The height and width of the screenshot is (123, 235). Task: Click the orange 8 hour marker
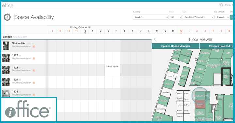tap(52, 31)
